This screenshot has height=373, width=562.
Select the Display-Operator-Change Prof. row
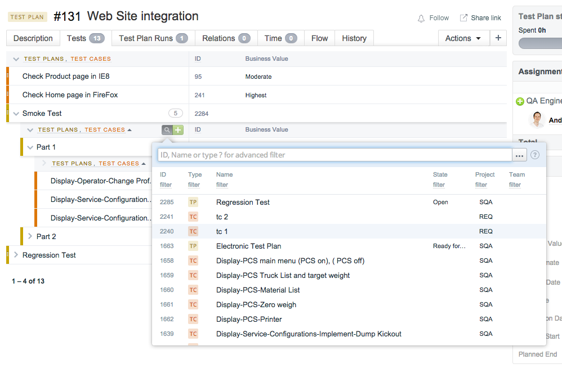coord(93,181)
